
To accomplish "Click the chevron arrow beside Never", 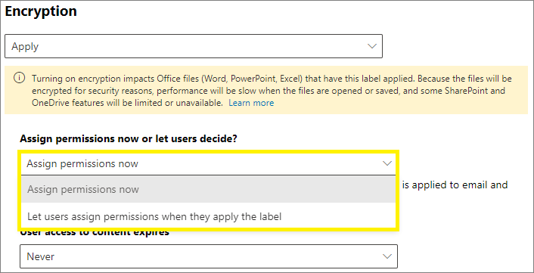I will pos(387,256).
